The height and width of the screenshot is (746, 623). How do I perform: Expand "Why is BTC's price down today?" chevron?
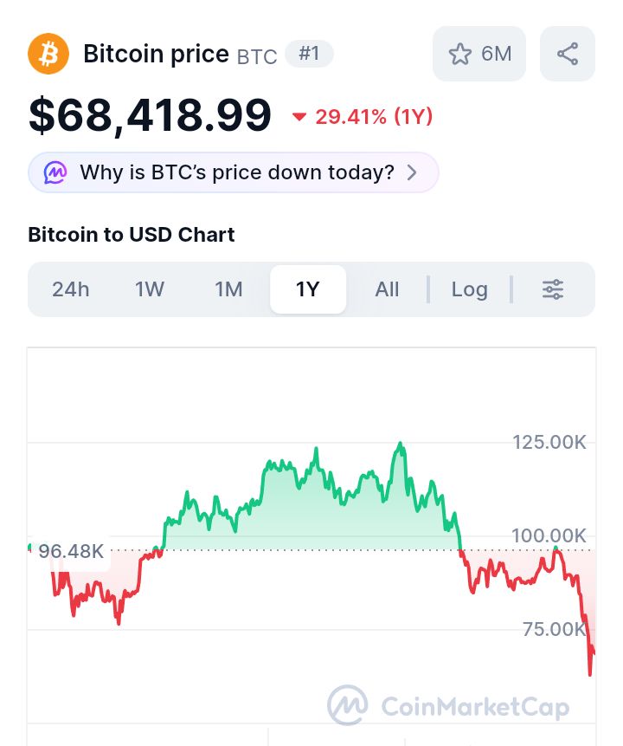pyautogui.click(x=412, y=172)
